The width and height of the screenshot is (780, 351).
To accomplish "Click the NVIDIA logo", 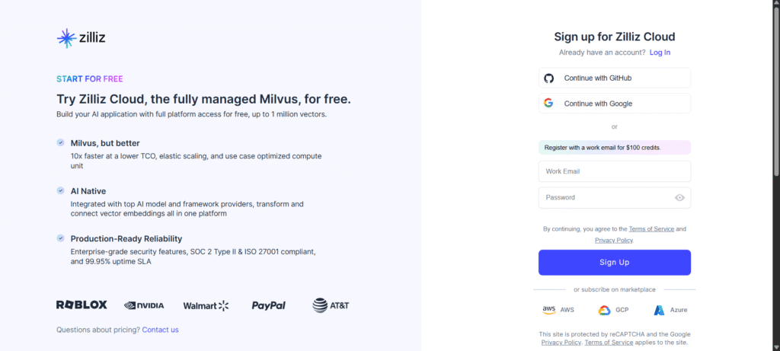I will coord(144,305).
